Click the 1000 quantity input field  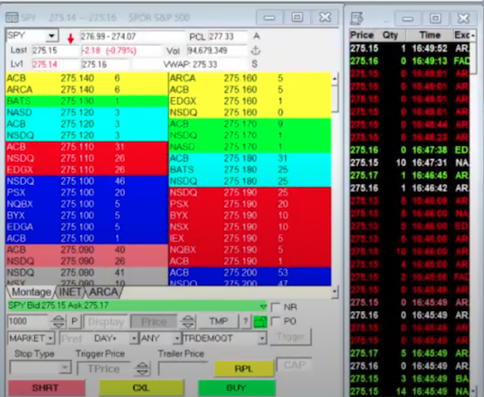pyautogui.click(x=27, y=322)
